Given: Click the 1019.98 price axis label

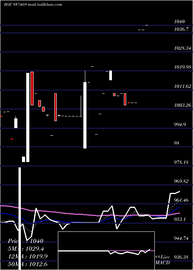Looking at the screenshot, I should [183, 67].
